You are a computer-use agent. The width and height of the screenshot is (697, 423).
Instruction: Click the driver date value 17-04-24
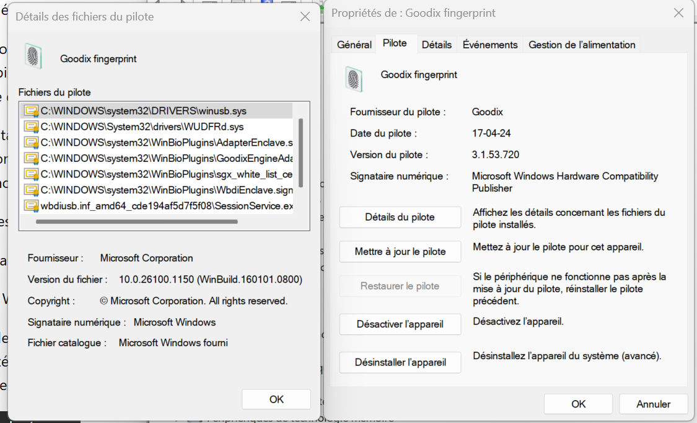click(491, 133)
